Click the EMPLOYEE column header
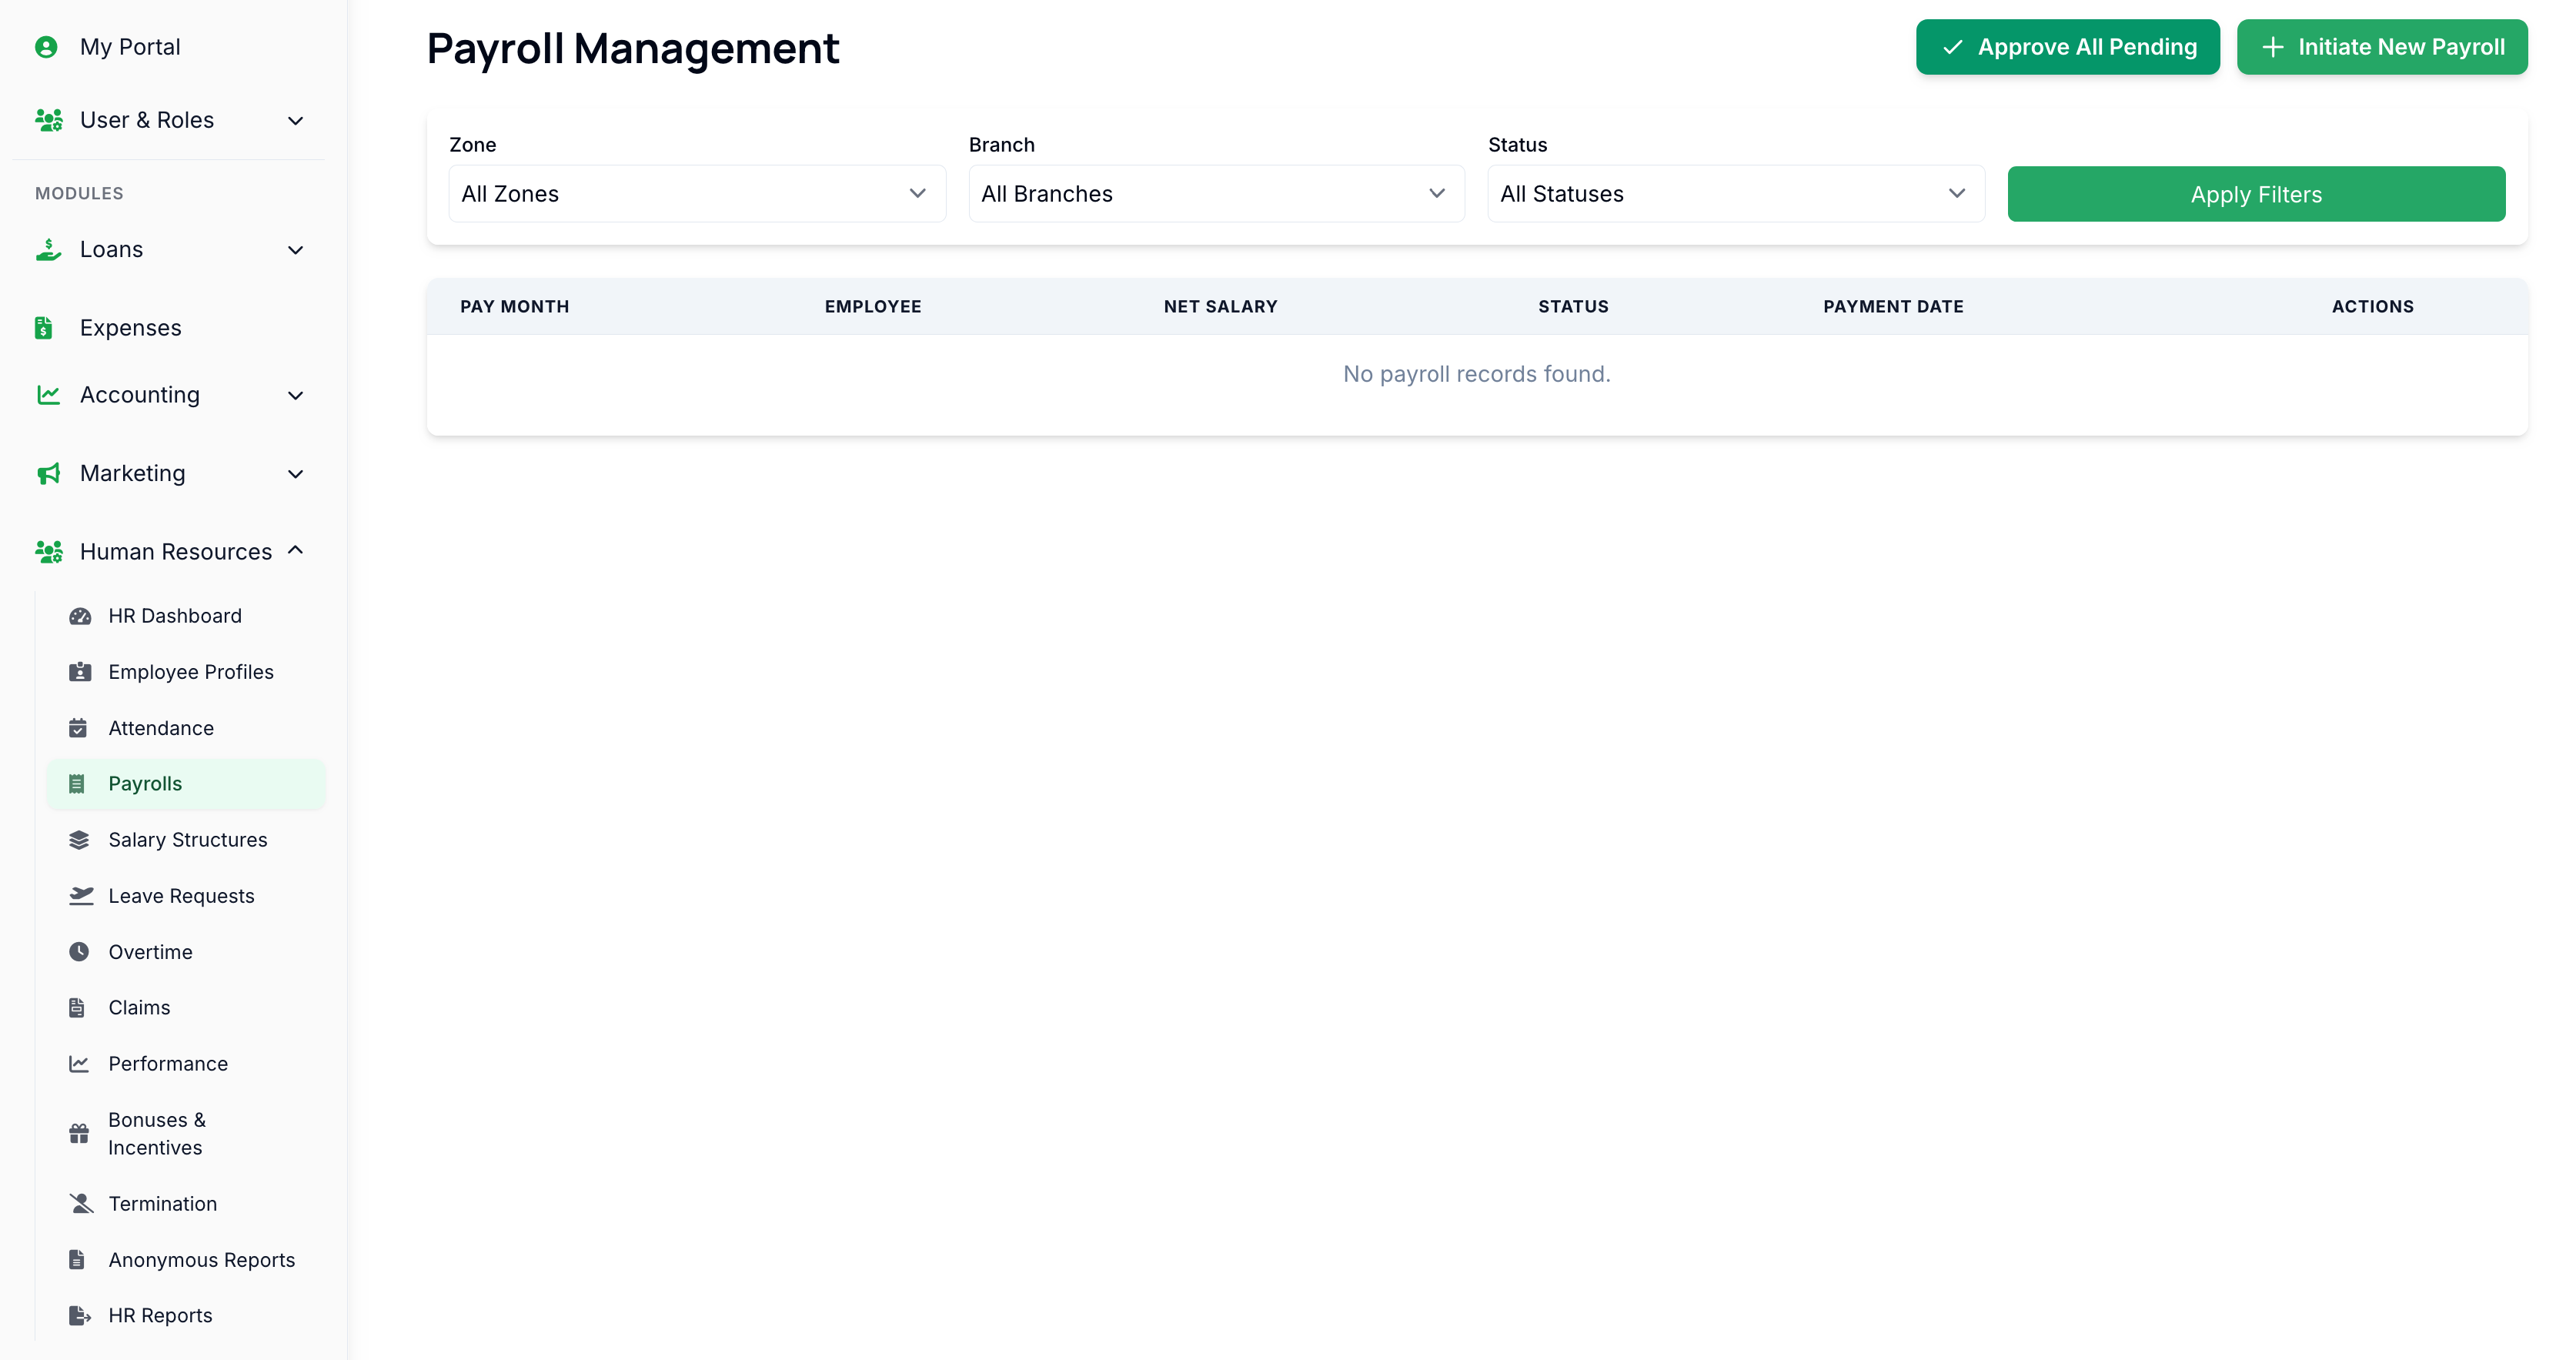The image size is (2576, 1360). point(873,307)
